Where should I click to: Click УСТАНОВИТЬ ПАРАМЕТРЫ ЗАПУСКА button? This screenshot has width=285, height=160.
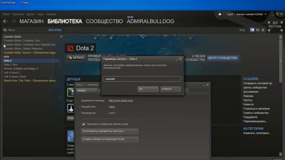coord(110,131)
